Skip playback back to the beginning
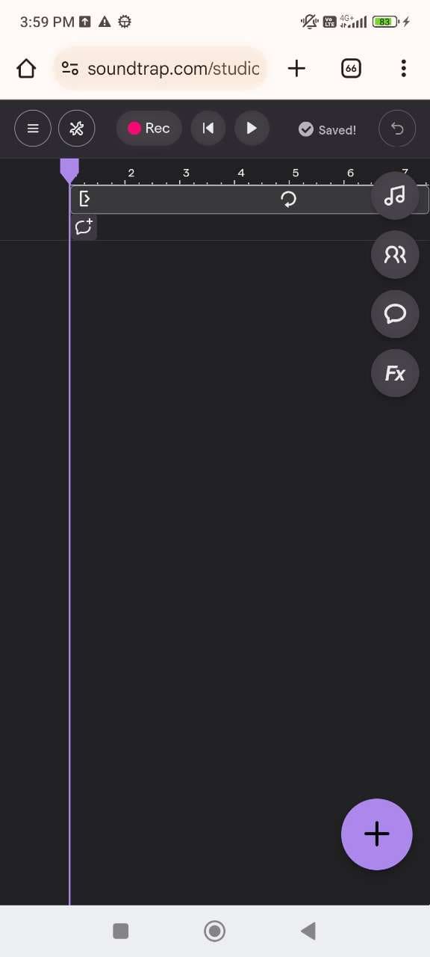 click(208, 128)
